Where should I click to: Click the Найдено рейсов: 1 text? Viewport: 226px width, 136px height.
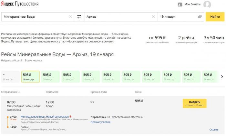point(12,61)
